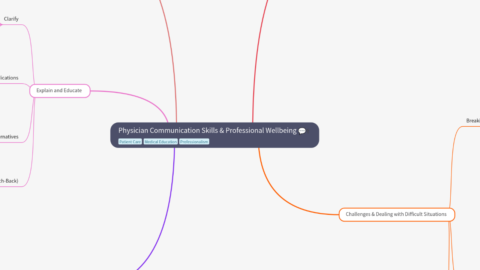Select the 'Medical Education' tag chip
Screen dimensions: 480x270
[160, 141]
